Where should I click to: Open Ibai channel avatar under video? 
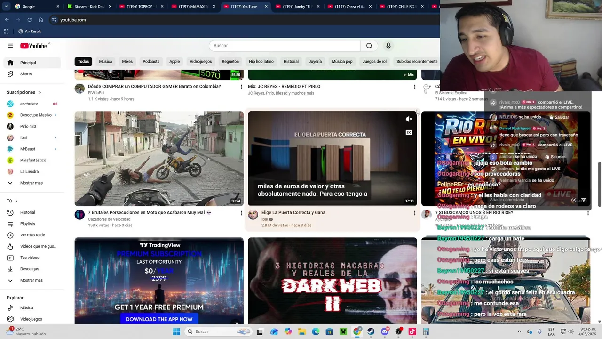coord(253,215)
